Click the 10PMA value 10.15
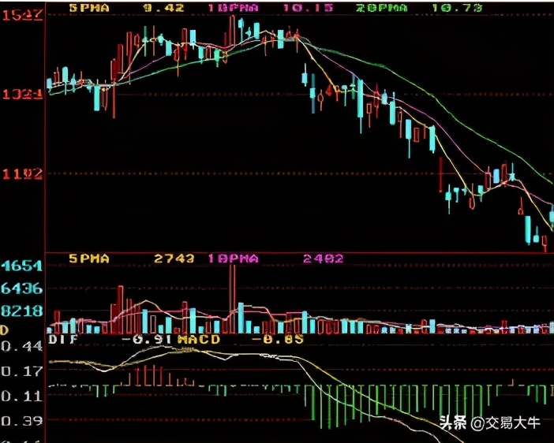 pyautogui.click(x=306, y=8)
